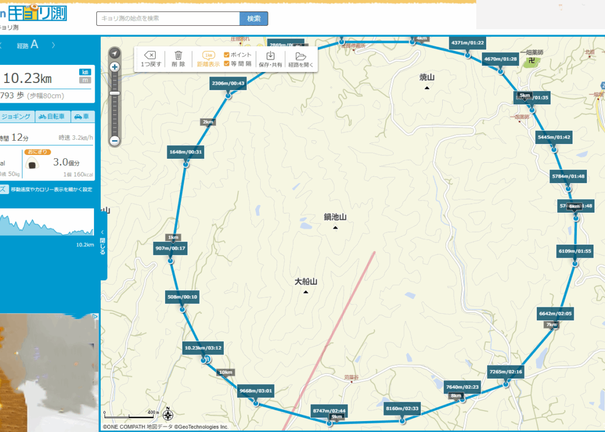Select the 自転車 bicycle tab
Screen dimensions: 605x432
(x=51, y=117)
